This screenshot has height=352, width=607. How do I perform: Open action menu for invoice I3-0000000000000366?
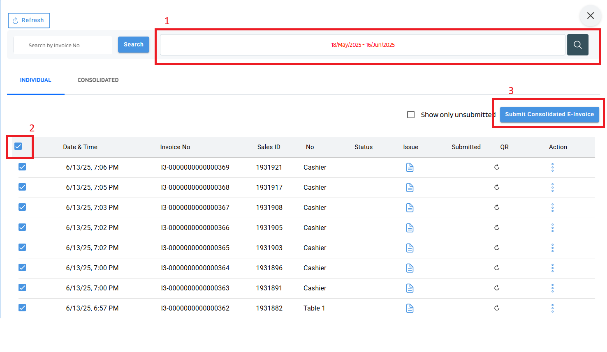[552, 228]
